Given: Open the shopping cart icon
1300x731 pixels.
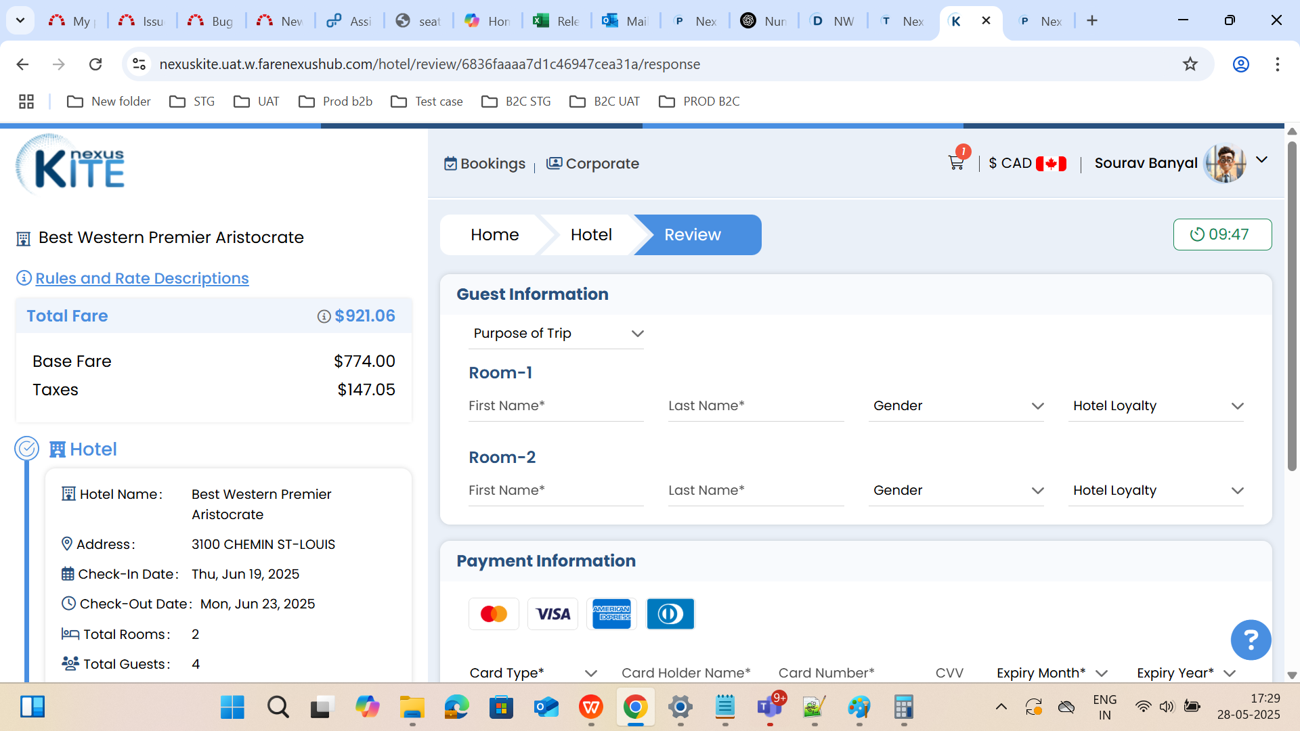Looking at the screenshot, I should point(956,162).
